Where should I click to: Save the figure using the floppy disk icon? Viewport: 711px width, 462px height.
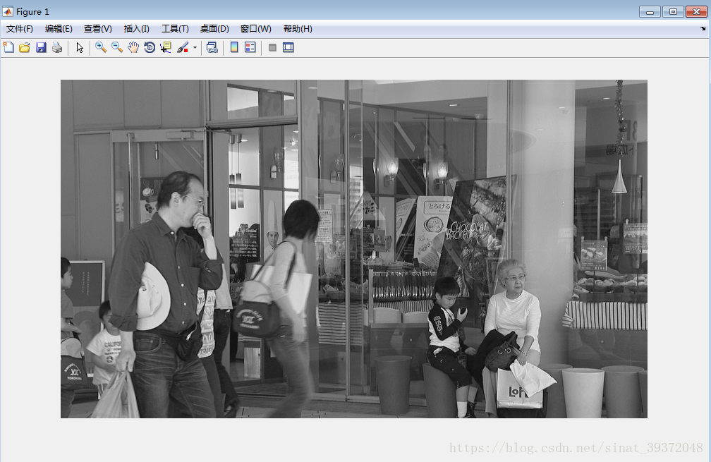[41, 47]
